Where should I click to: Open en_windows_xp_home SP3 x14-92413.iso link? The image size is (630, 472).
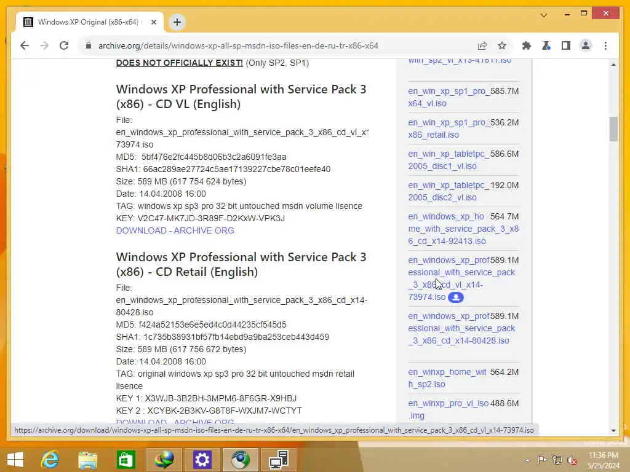(463, 229)
